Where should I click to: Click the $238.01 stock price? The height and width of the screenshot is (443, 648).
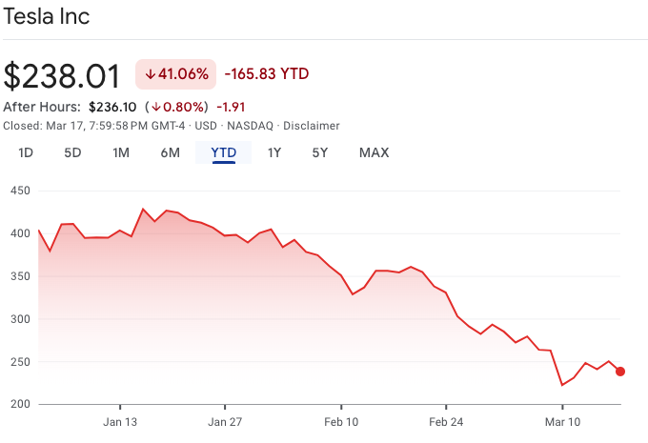(x=62, y=75)
